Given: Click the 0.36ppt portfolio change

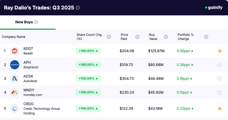Looking at the screenshot, I should (185, 65).
